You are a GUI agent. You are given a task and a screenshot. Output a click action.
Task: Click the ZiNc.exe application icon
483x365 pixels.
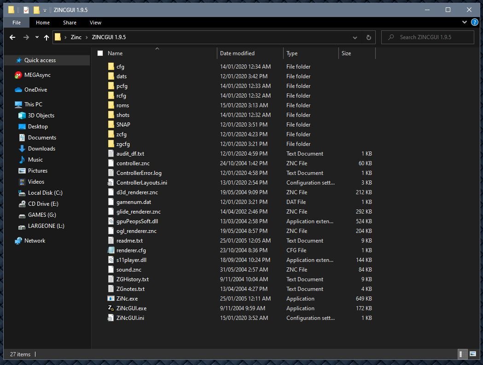(111, 298)
